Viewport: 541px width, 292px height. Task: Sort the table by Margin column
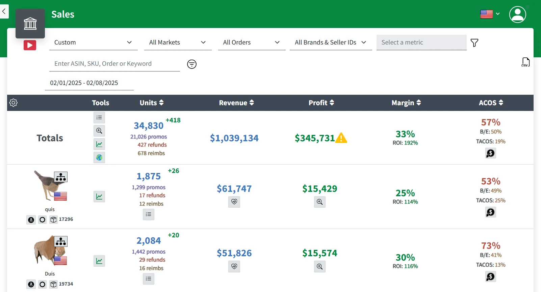(x=406, y=103)
